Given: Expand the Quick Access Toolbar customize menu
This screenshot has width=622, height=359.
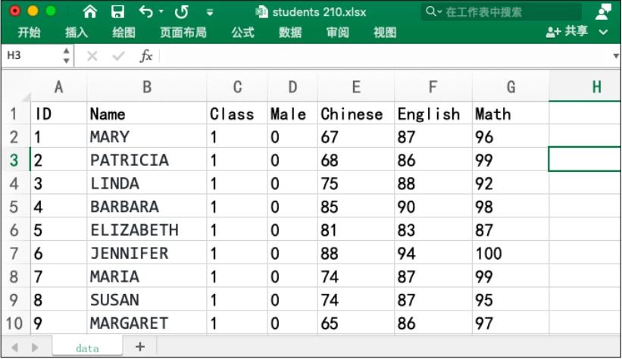Looking at the screenshot, I should [210, 13].
